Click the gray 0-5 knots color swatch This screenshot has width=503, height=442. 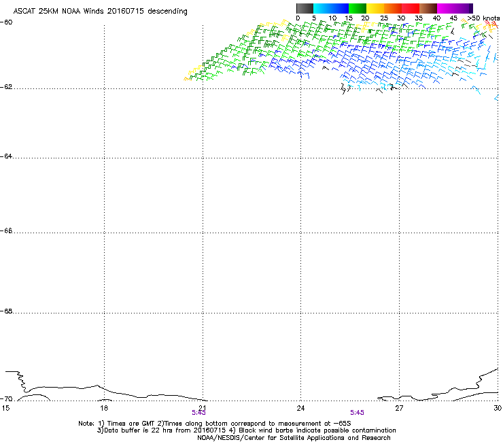305,8
